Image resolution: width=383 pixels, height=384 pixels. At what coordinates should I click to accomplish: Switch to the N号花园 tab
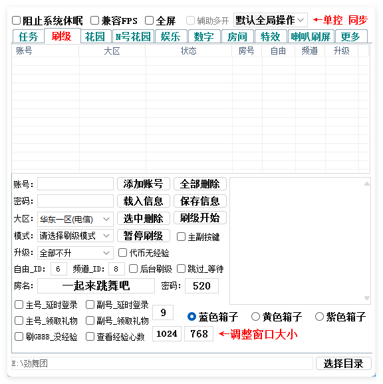click(133, 37)
